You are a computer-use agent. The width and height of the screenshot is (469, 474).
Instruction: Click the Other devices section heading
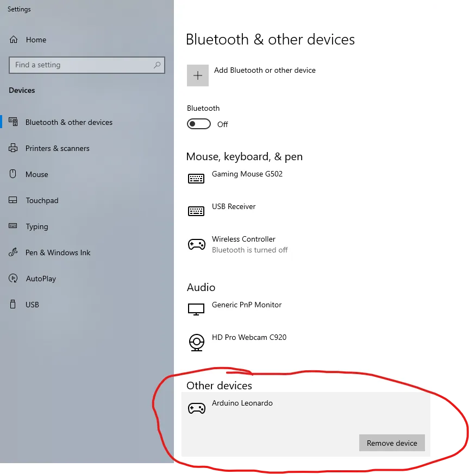pos(219,385)
